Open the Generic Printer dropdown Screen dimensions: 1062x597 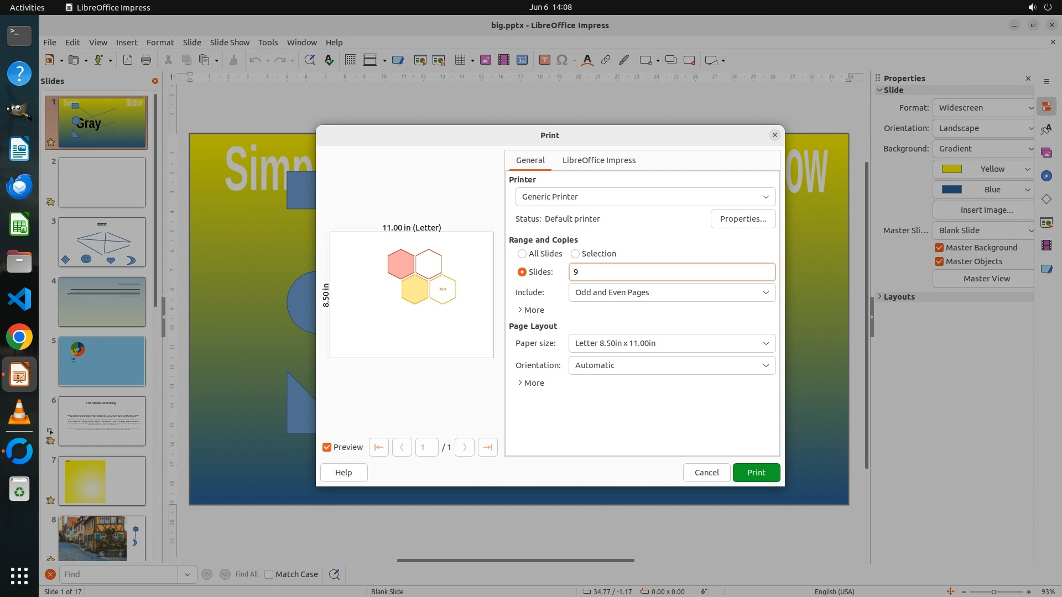(x=645, y=197)
